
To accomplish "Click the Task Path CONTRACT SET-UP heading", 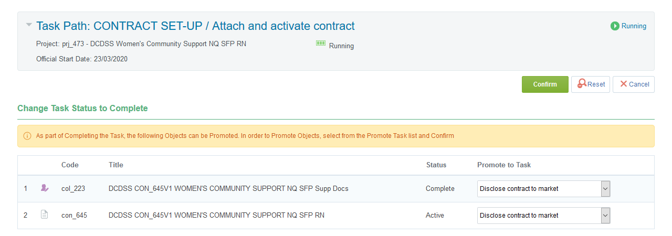I will 195,26.
